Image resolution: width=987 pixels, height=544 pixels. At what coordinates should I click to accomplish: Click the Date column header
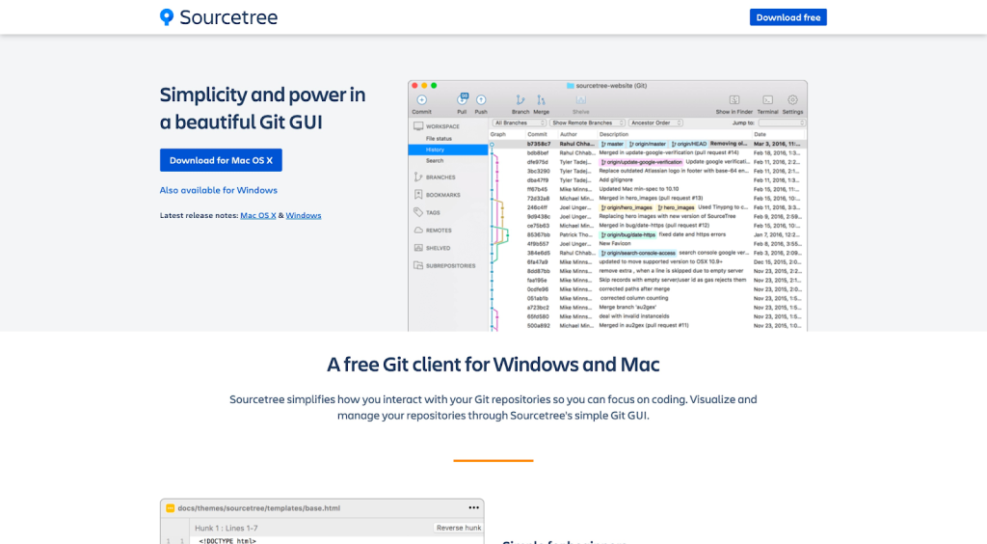[760, 134]
